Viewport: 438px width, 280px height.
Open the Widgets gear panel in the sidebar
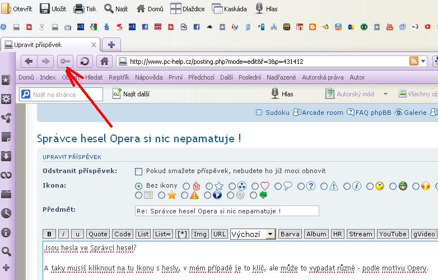(6, 99)
